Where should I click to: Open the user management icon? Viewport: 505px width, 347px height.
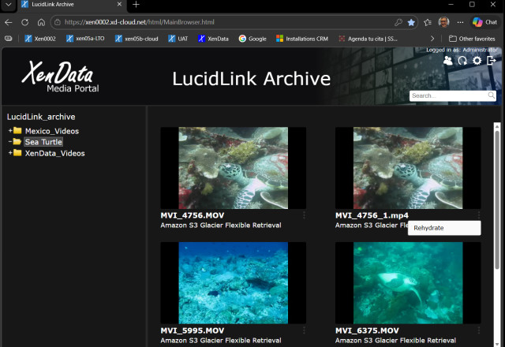pyautogui.click(x=448, y=61)
